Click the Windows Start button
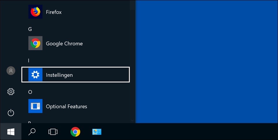Screen dimensions: 278x140 (x=11, y=132)
